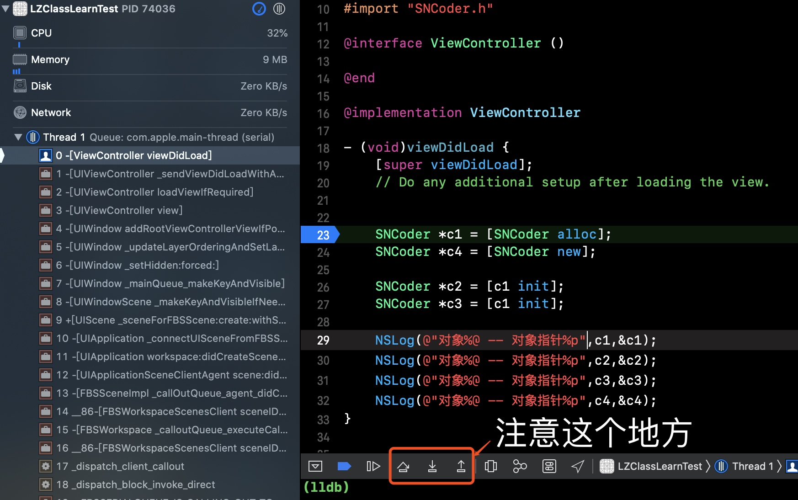Click the user-code icon of frame 0

point(46,155)
